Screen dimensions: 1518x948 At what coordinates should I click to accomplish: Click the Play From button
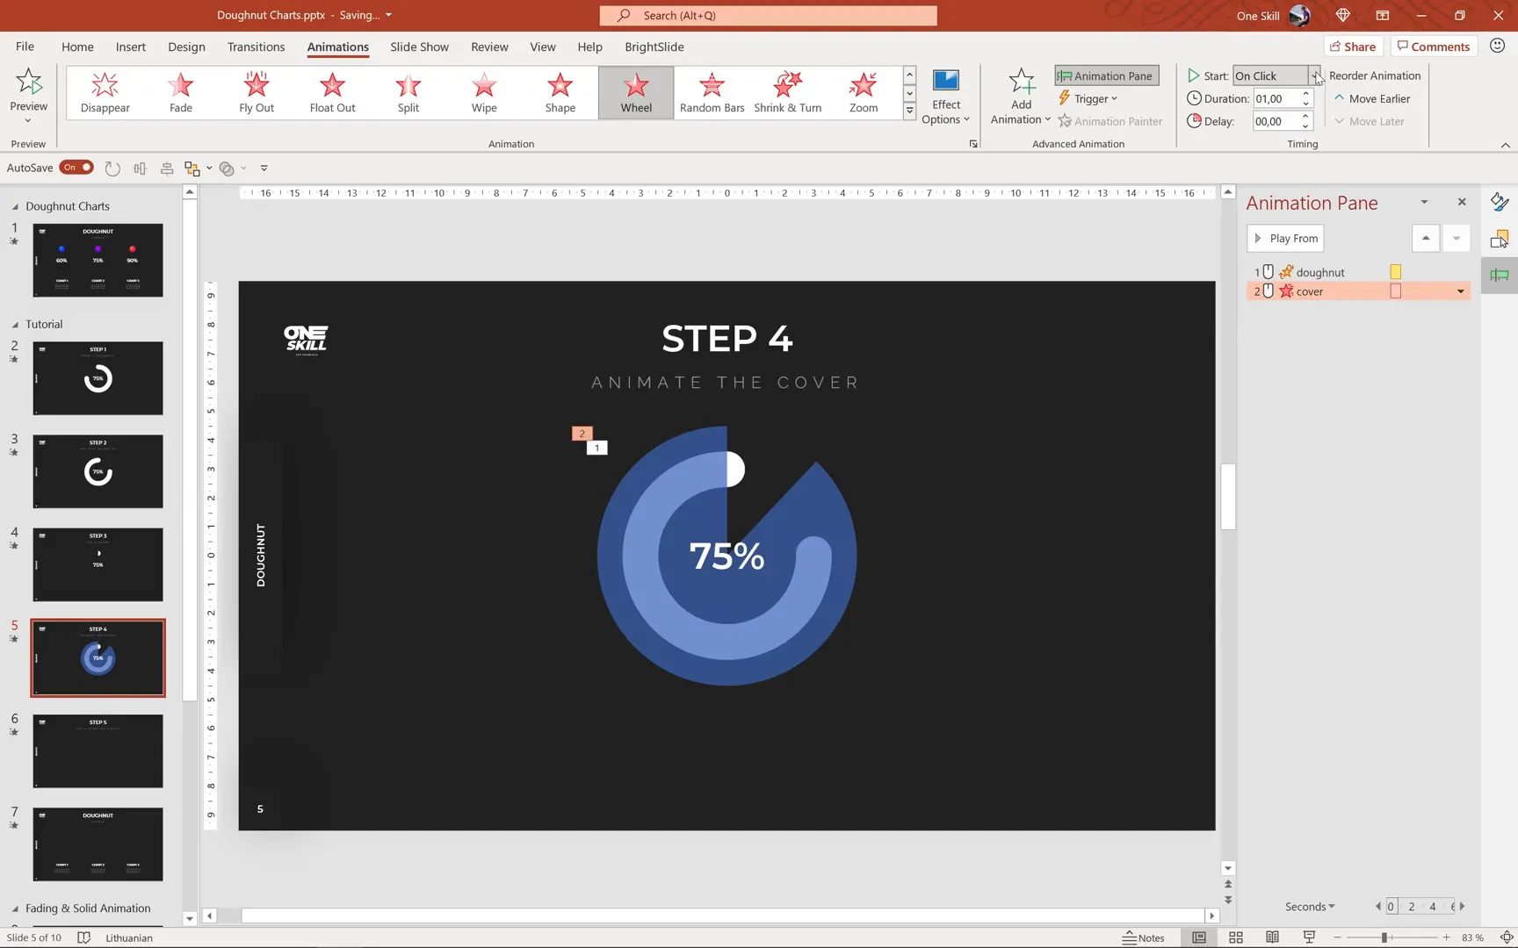point(1285,238)
